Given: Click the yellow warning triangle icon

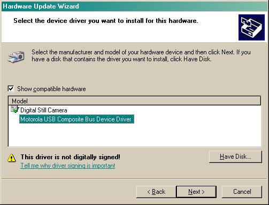Looking at the screenshot, I should point(12,158).
